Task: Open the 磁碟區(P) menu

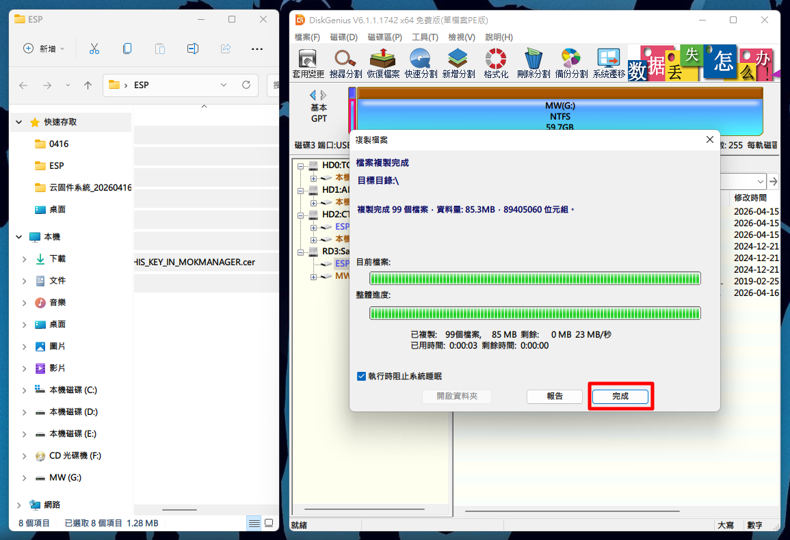Action: point(385,38)
